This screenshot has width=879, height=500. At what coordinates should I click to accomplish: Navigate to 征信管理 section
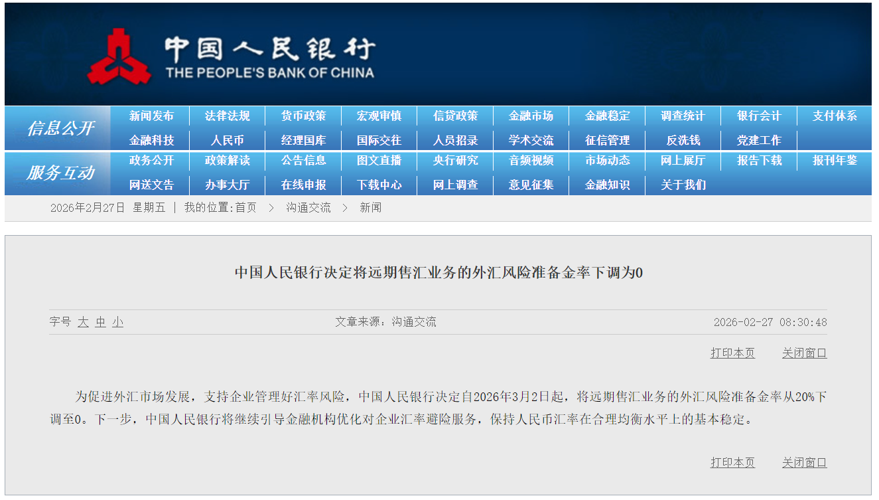pyautogui.click(x=606, y=141)
